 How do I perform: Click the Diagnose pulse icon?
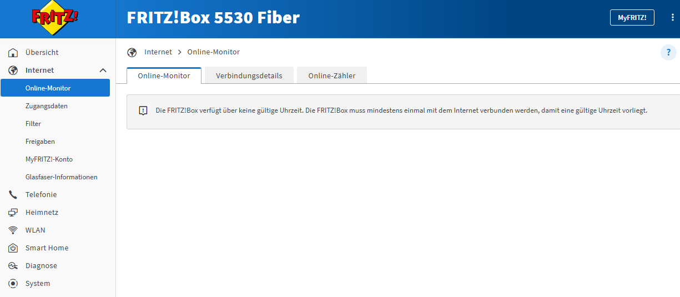[x=13, y=266]
